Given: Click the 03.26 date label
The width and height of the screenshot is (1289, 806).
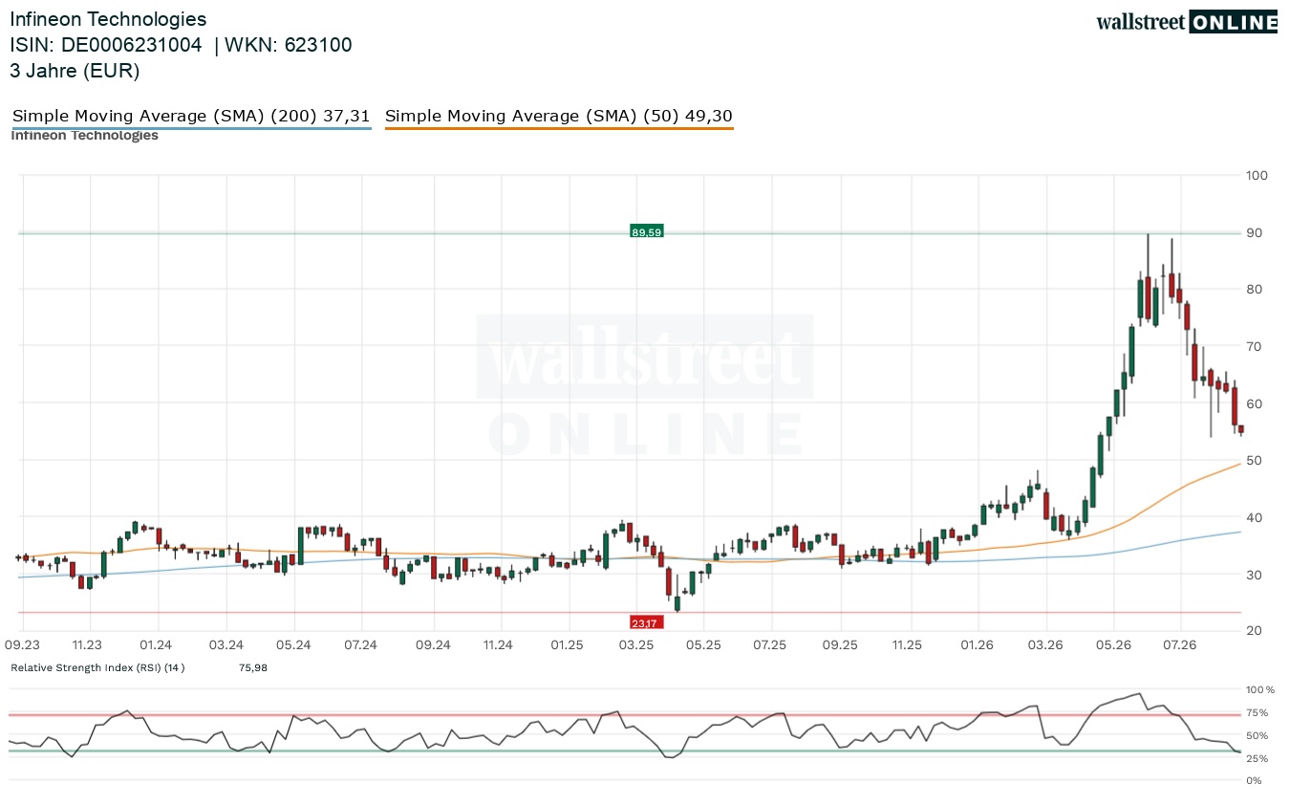Looking at the screenshot, I should [x=1045, y=645].
